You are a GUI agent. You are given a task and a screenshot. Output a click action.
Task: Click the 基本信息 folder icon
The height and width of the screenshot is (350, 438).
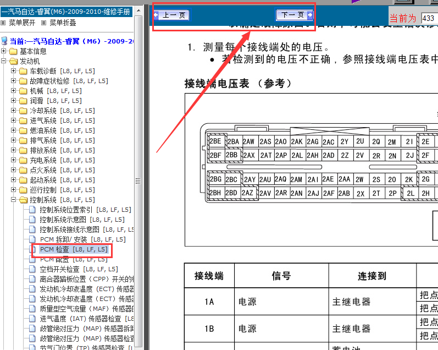tap(13, 52)
